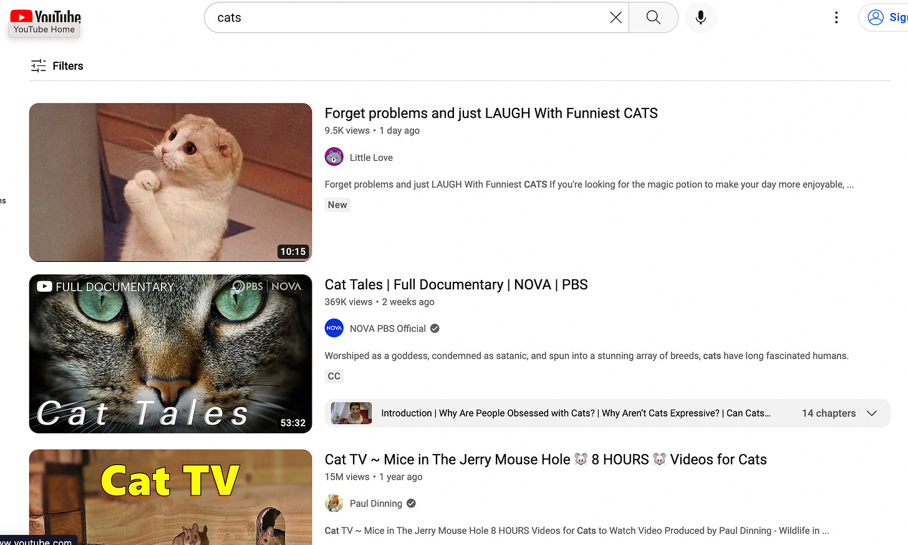This screenshot has height=545, width=908.
Task: Click the CC badge under Cat Tales
Action: pyautogui.click(x=334, y=377)
